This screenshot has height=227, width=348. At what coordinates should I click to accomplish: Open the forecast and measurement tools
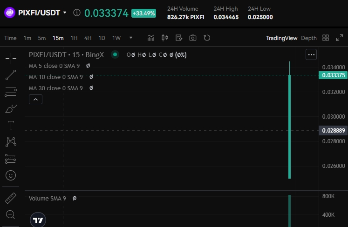click(x=11, y=159)
